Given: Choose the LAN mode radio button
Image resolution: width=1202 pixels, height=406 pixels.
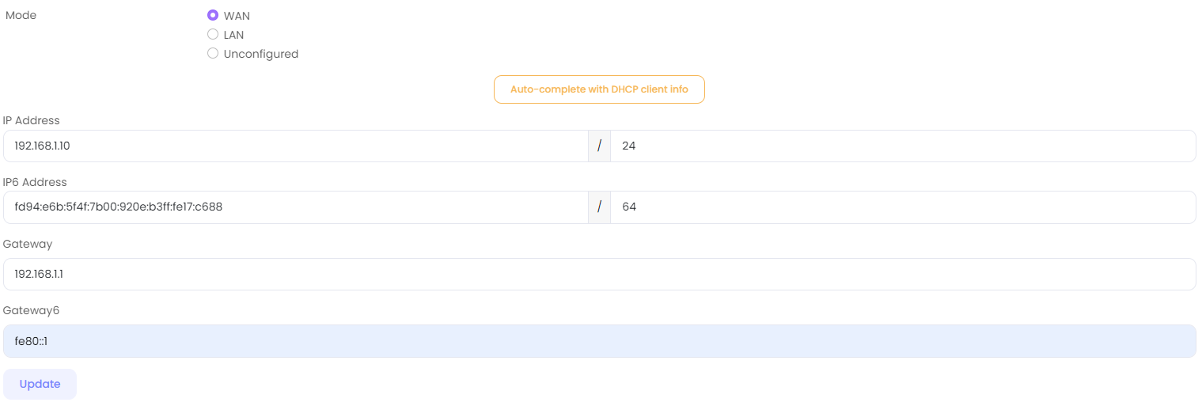Looking at the screenshot, I should click(x=213, y=35).
